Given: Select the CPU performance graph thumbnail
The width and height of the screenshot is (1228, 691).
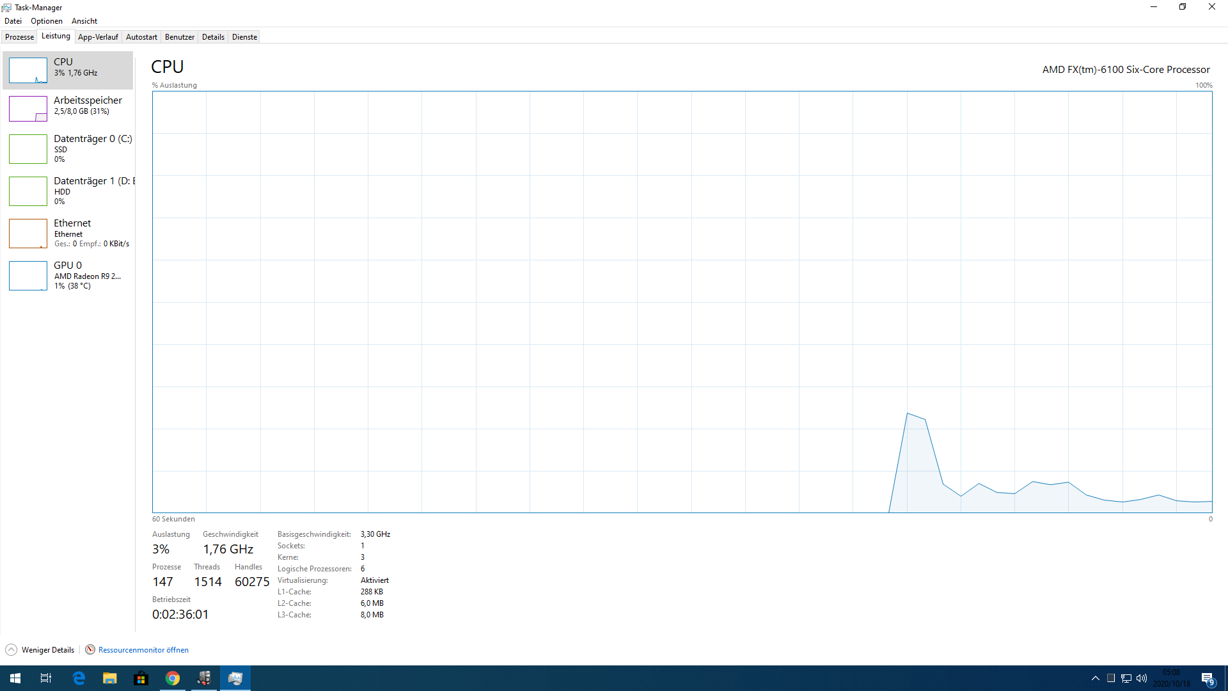Looking at the screenshot, I should coord(28,70).
